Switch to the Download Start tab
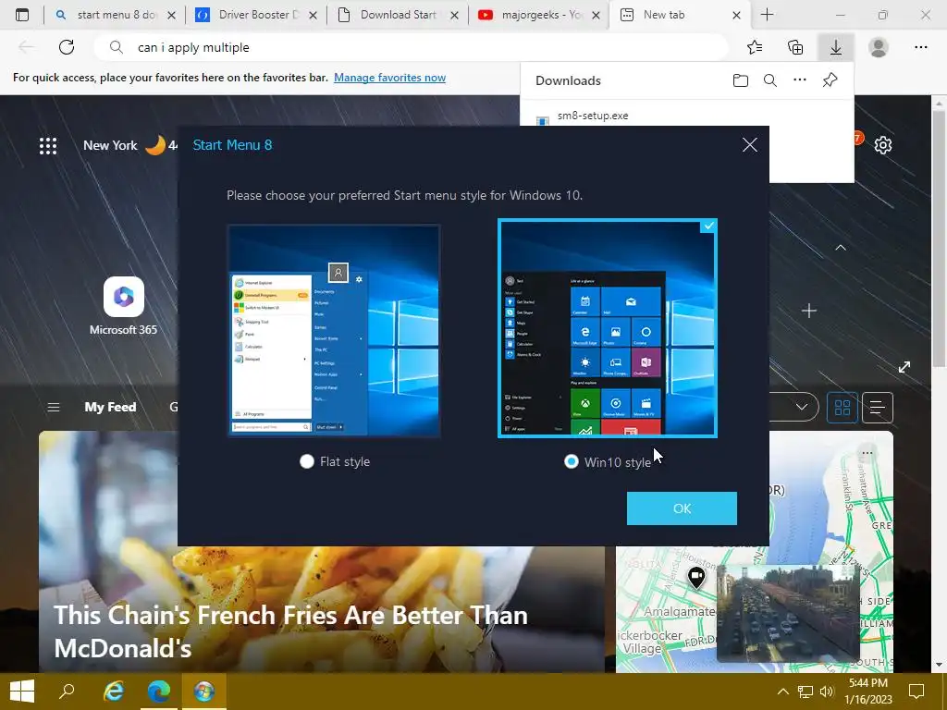This screenshot has width=947, height=710. 398,15
